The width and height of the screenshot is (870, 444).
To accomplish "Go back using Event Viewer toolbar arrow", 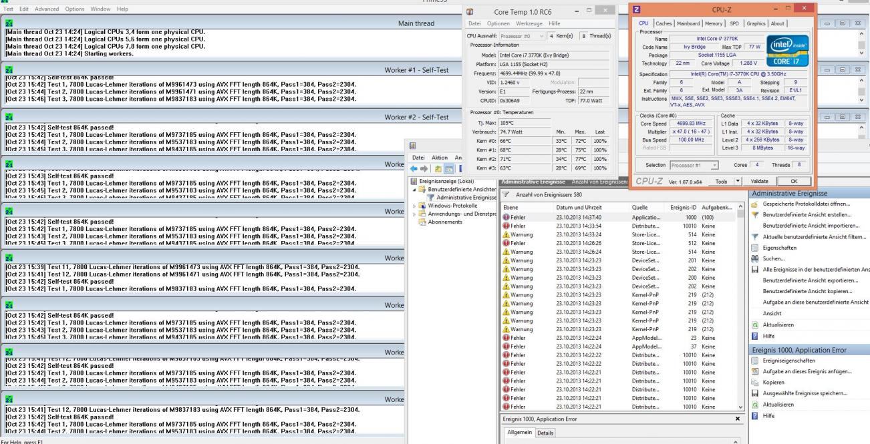I will (414, 168).
